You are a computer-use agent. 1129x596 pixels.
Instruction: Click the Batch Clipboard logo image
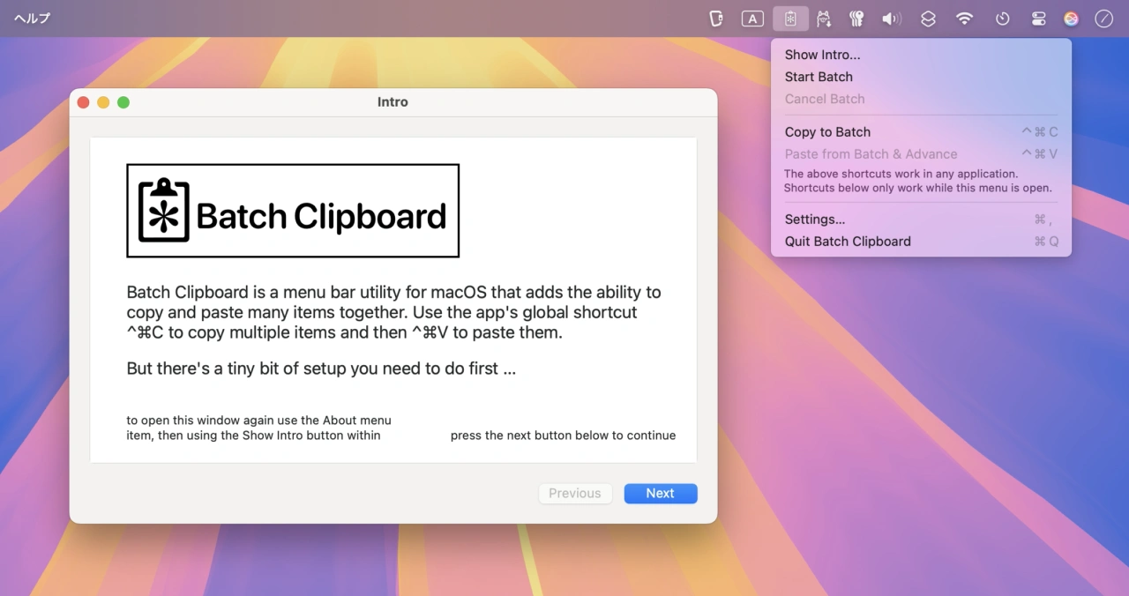tap(293, 211)
